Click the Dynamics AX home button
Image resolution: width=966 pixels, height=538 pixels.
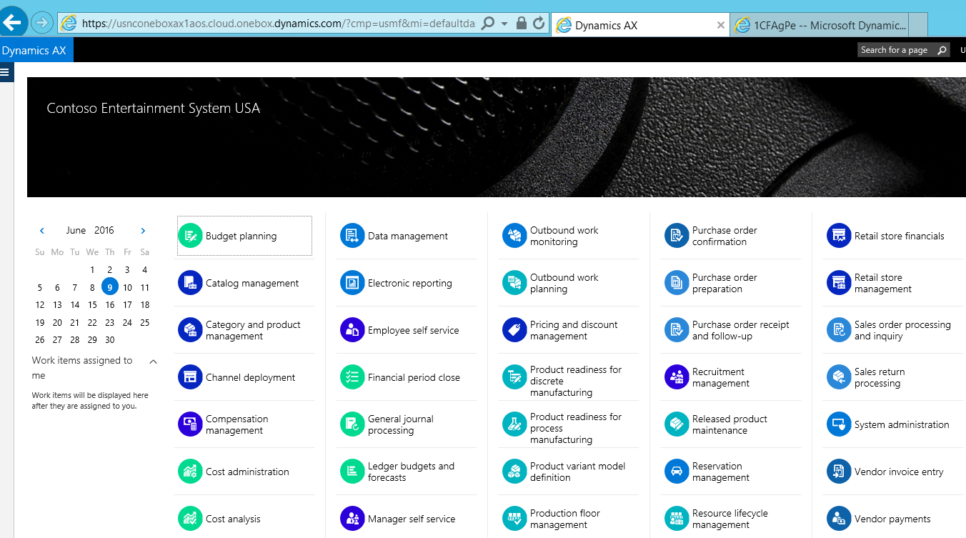pyautogui.click(x=34, y=50)
